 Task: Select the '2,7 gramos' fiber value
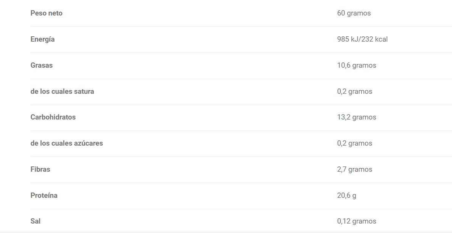tap(355, 169)
